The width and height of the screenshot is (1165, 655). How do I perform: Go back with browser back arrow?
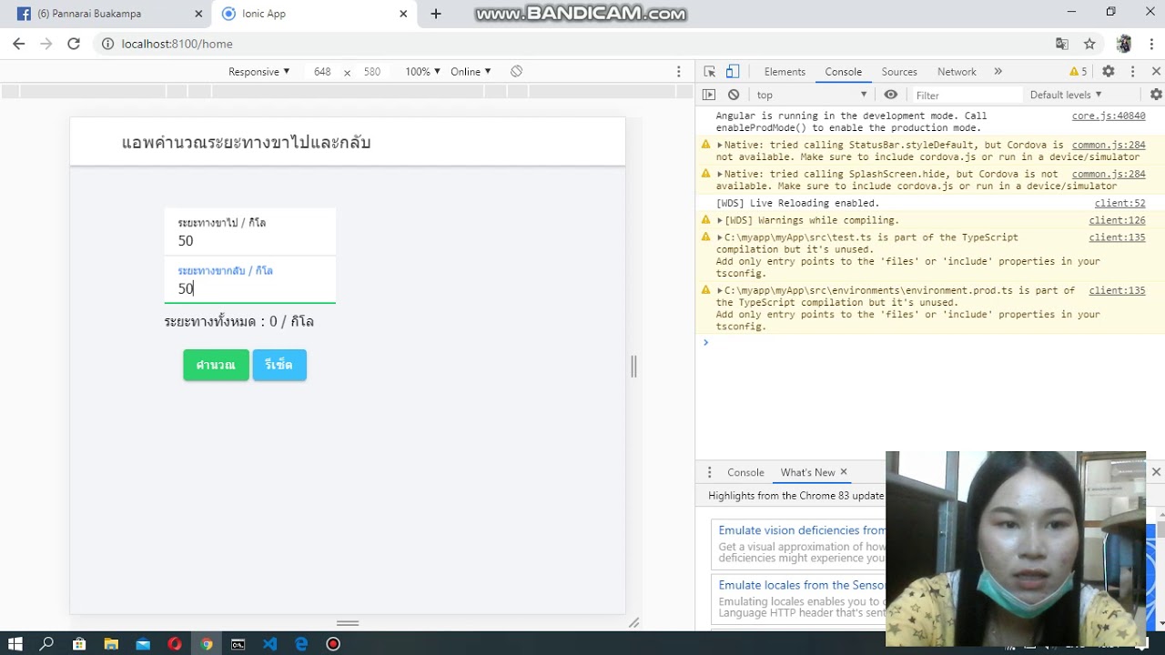coord(18,44)
